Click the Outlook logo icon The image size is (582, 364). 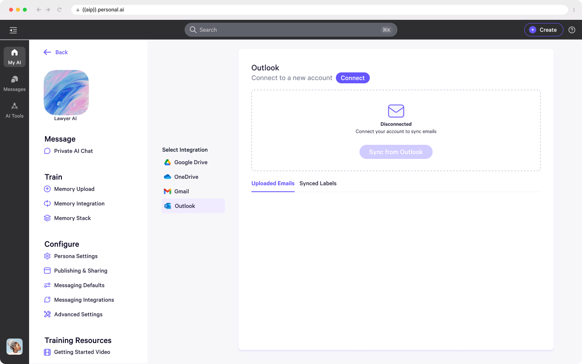tap(168, 206)
